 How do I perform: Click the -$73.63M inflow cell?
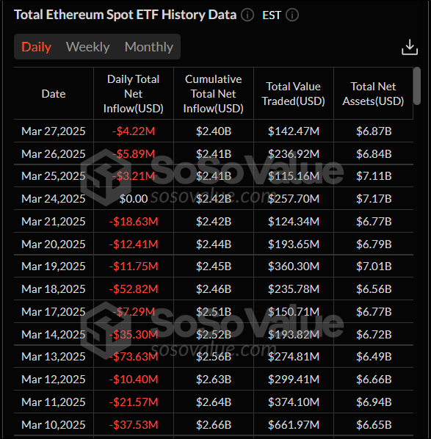[134, 356]
